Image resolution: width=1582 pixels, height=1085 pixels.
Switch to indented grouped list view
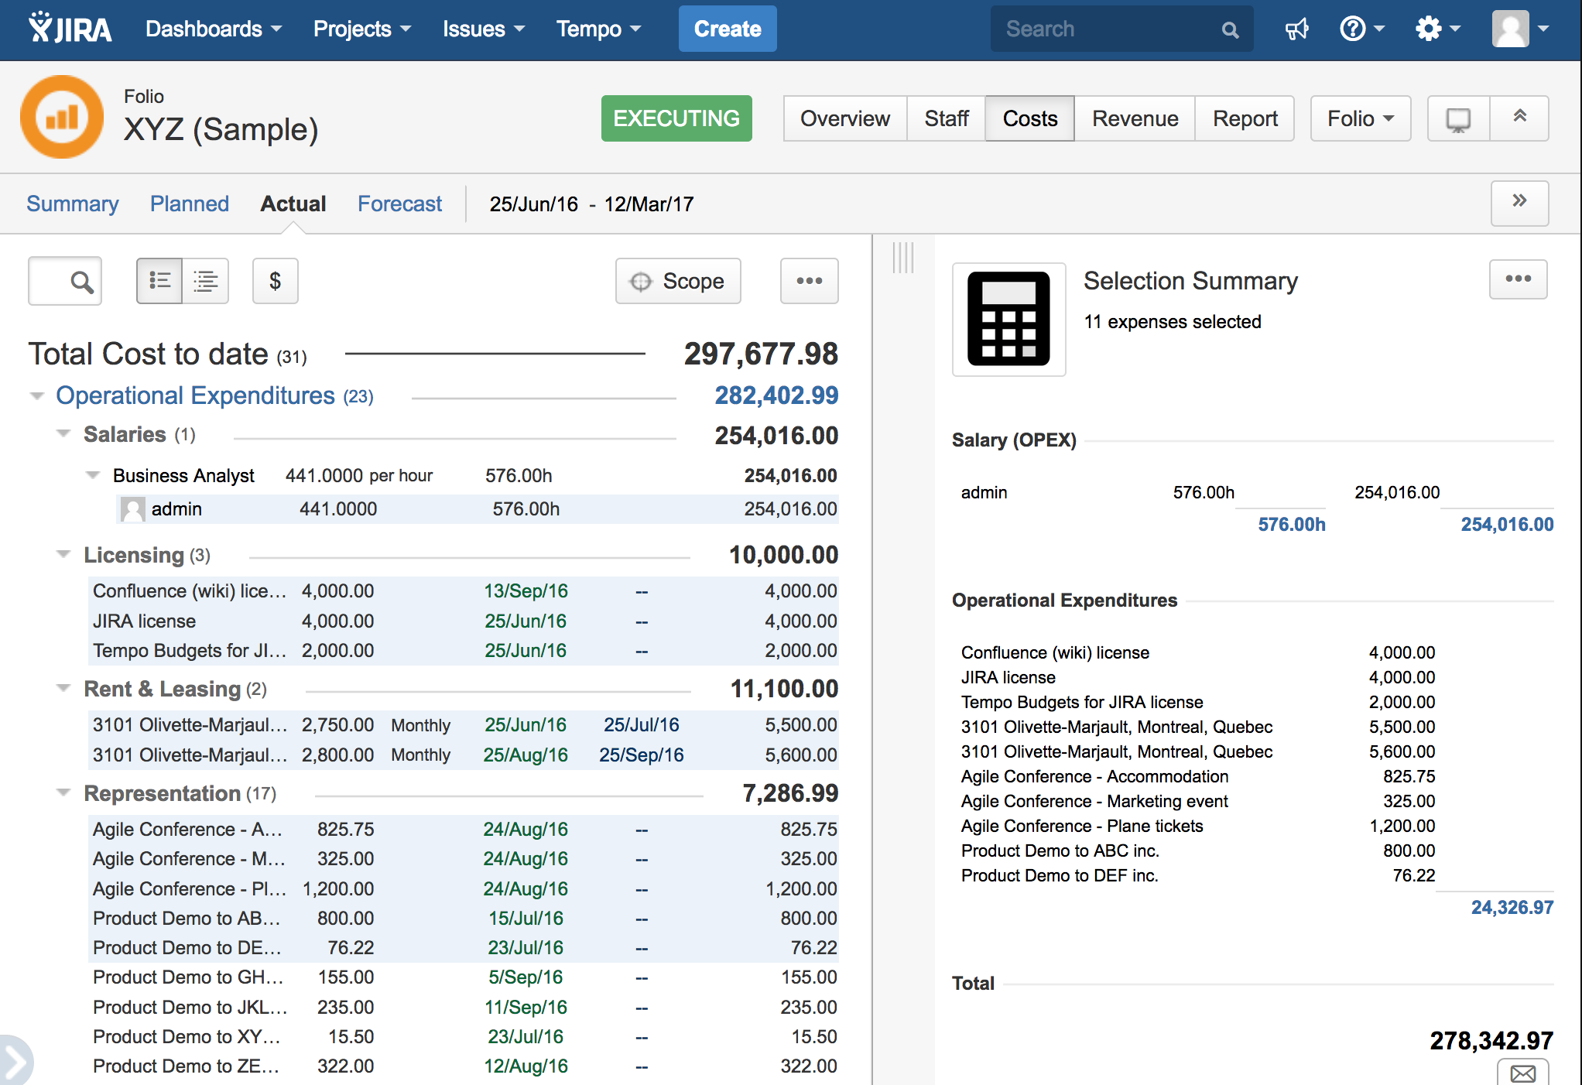coord(206,281)
